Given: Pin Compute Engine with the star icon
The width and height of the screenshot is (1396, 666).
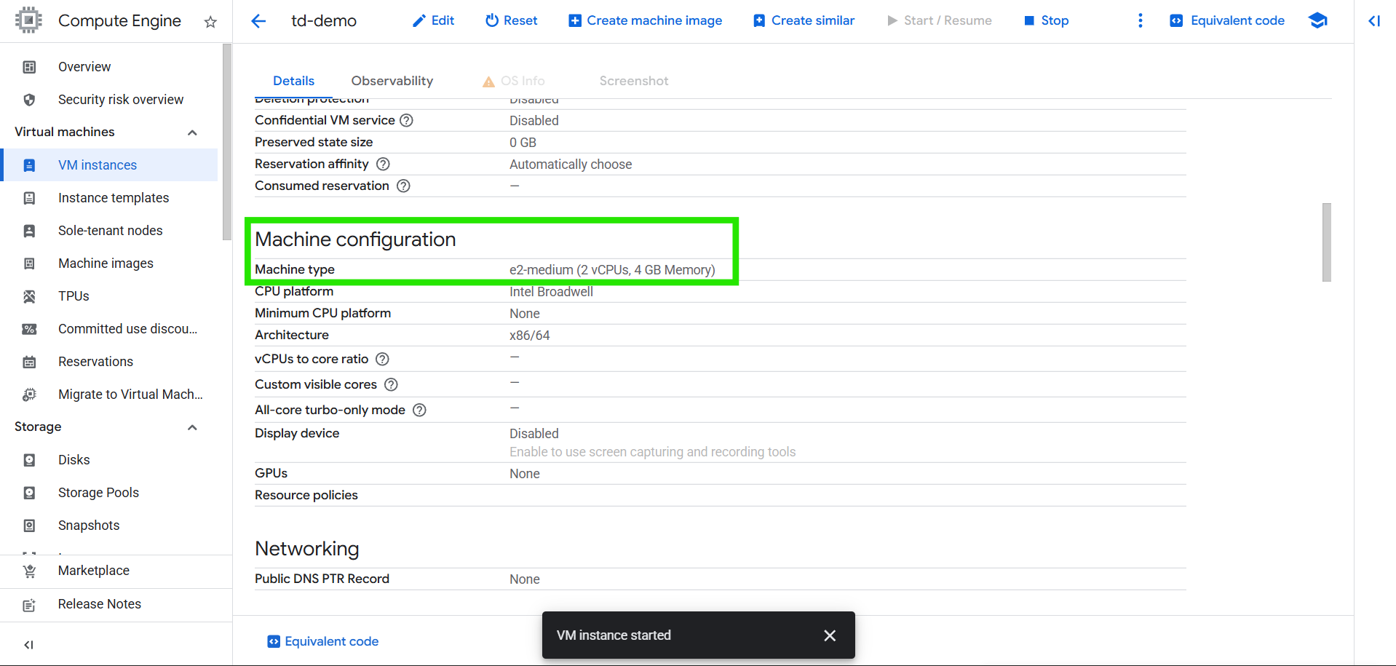Looking at the screenshot, I should click(210, 22).
